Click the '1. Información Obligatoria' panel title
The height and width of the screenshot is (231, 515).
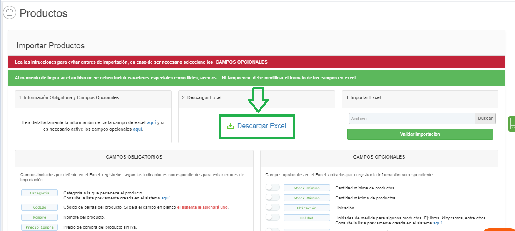point(69,97)
